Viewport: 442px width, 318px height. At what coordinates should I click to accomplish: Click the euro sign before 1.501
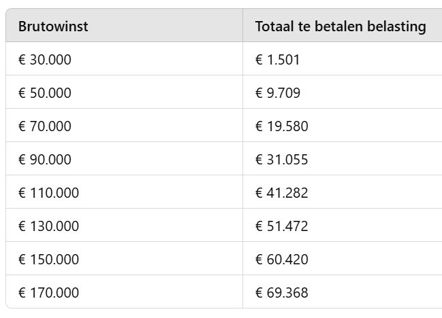pos(259,60)
